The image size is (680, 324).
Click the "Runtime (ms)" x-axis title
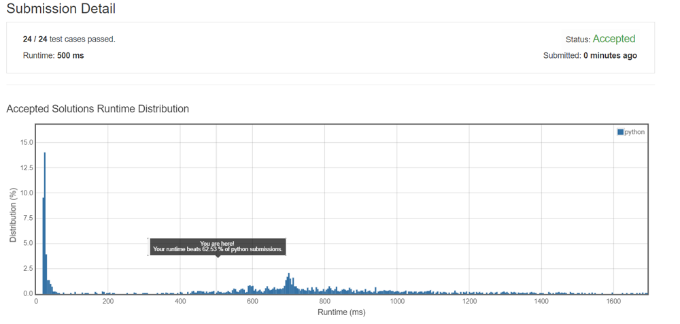pyautogui.click(x=341, y=312)
